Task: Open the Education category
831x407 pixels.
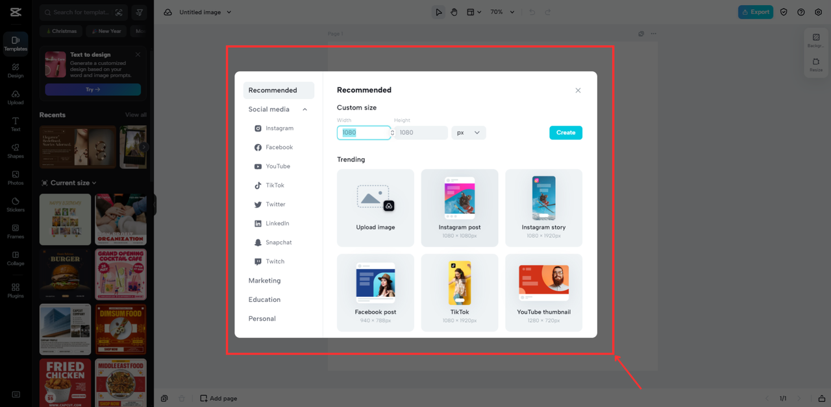Action: [x=265, y=299]
